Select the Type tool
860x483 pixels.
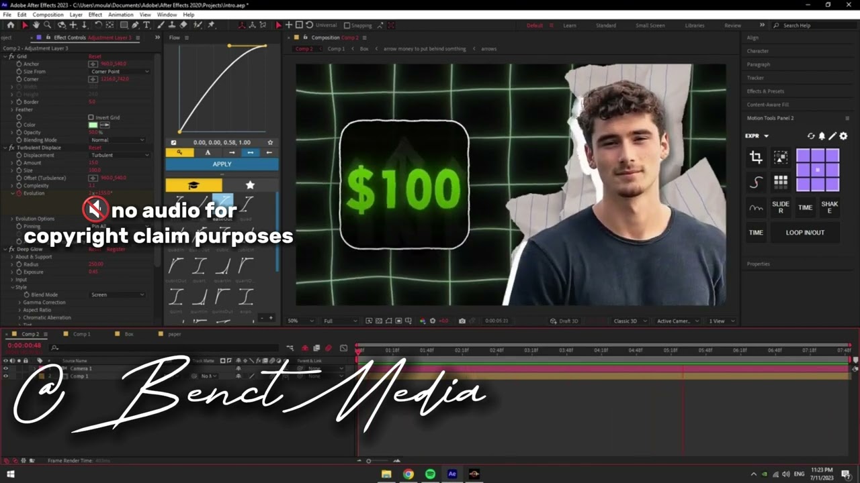(x=146, y=25)
